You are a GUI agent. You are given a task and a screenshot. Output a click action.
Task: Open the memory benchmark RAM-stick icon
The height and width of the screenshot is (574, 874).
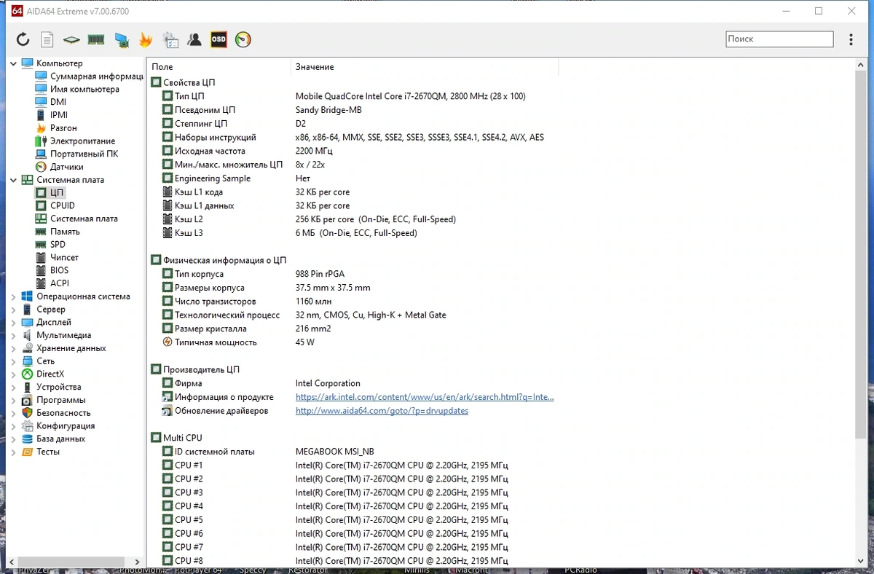point(96,39)
